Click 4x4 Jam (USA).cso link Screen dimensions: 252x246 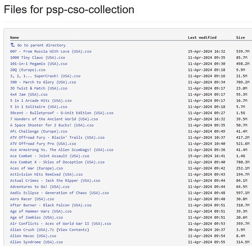pyautogui.click(x=28, y=94)
